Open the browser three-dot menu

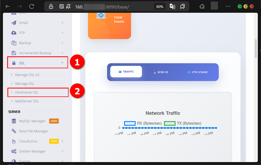[x=228, y=6]
